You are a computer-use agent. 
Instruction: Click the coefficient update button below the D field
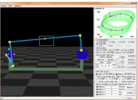tap(121, 67)
